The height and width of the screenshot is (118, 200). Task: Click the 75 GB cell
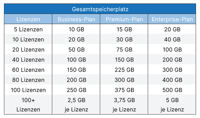pyautogui.click(x=124, y=50)
